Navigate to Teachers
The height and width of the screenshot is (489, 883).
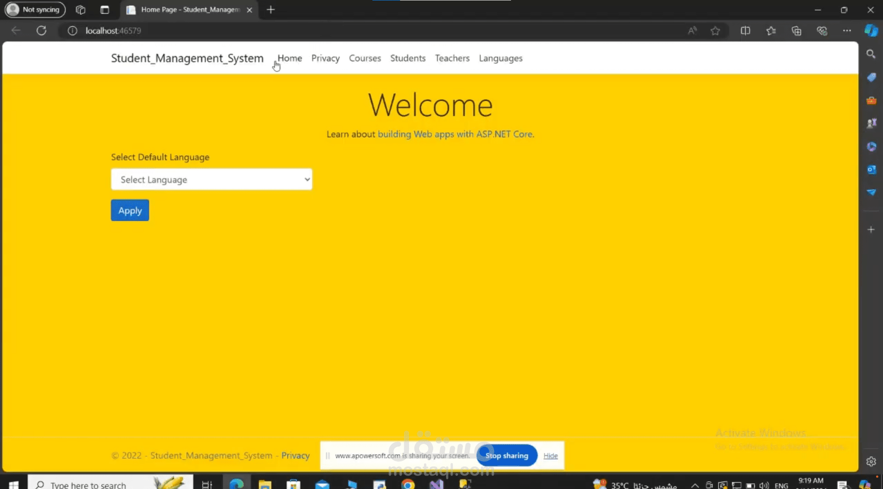(452, 58)
